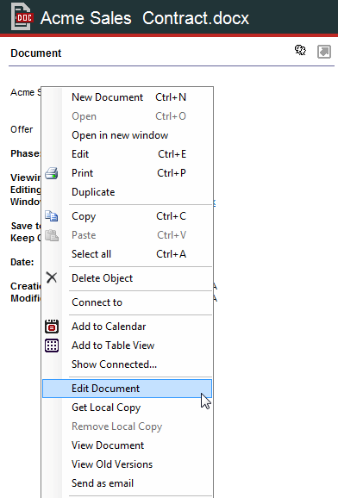338x498 pixels.
Task: Pick Delete Object from menu
Action: click(x=128, y=278)
